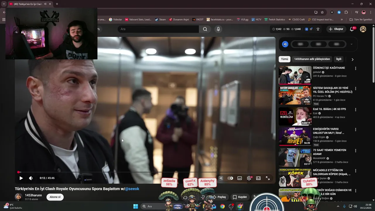Open the Chrome tab search dropdown arrow
Image resolution: width=375 pixels, height=211 pixels.
pyautogui.click(x=4, y=4)
